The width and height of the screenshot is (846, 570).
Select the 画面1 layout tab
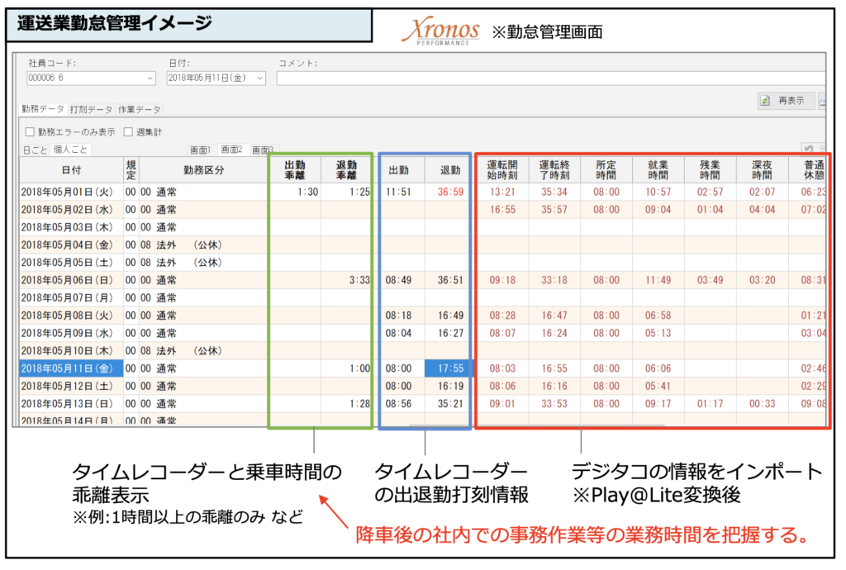click(200, 150)
